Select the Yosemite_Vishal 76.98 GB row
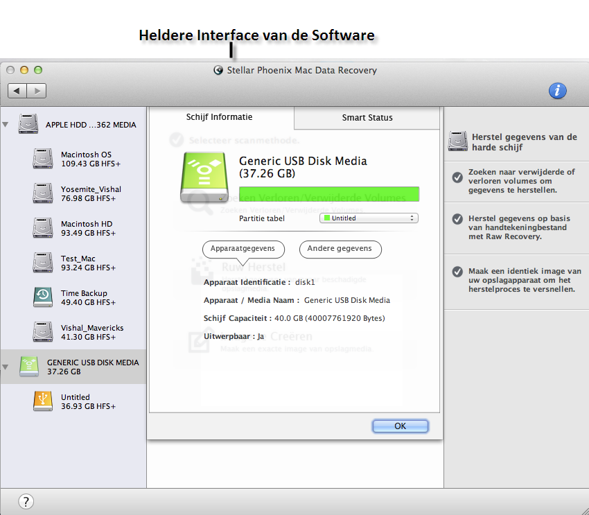Image resolution: width=589 pixels, height=515 pixels. (x=73, y=193)
